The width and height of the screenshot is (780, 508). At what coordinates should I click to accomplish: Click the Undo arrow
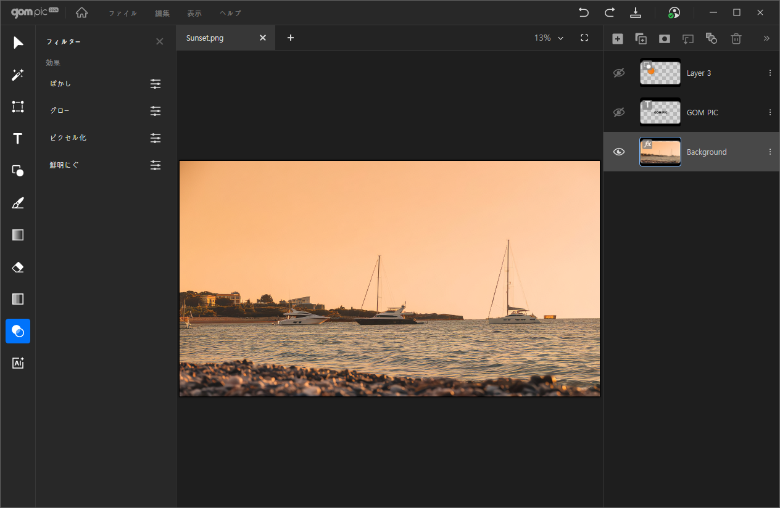point(583,12)
